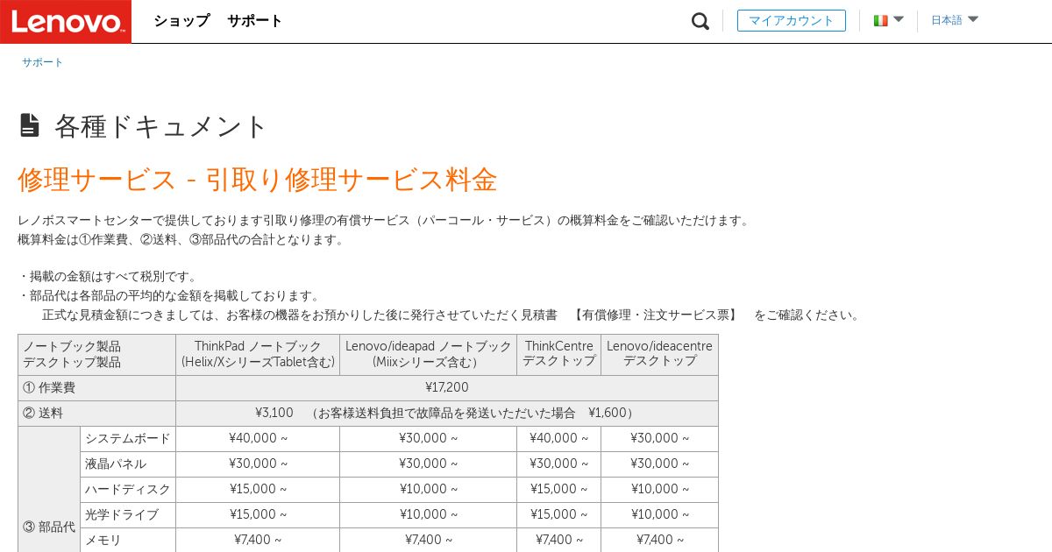The image size is (1052, 552).
Task: Click the ¥3,100 shipping fee cell
Action: (447, 413)
